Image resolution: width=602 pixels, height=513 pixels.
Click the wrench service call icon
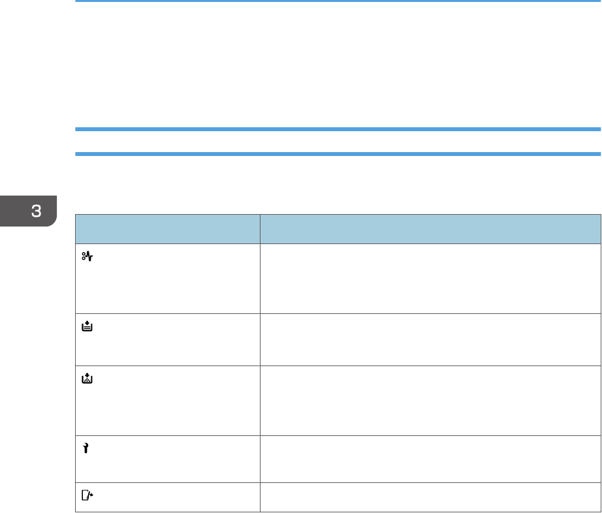[x=86, y=447]
